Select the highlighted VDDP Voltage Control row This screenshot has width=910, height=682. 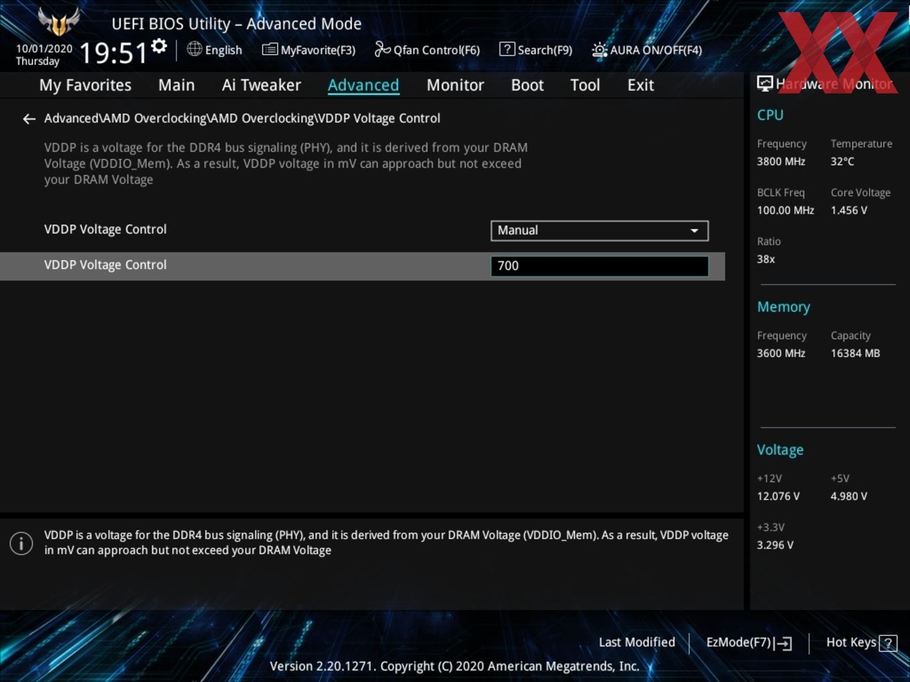click(362, 266)
